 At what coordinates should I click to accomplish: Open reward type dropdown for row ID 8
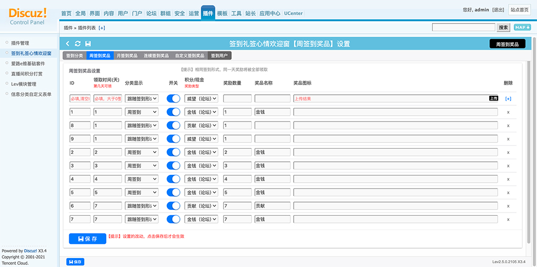(x=201, y=126)
